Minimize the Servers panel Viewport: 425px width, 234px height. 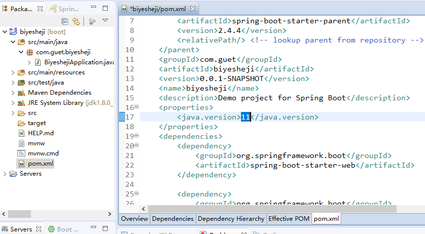(94, 227)
